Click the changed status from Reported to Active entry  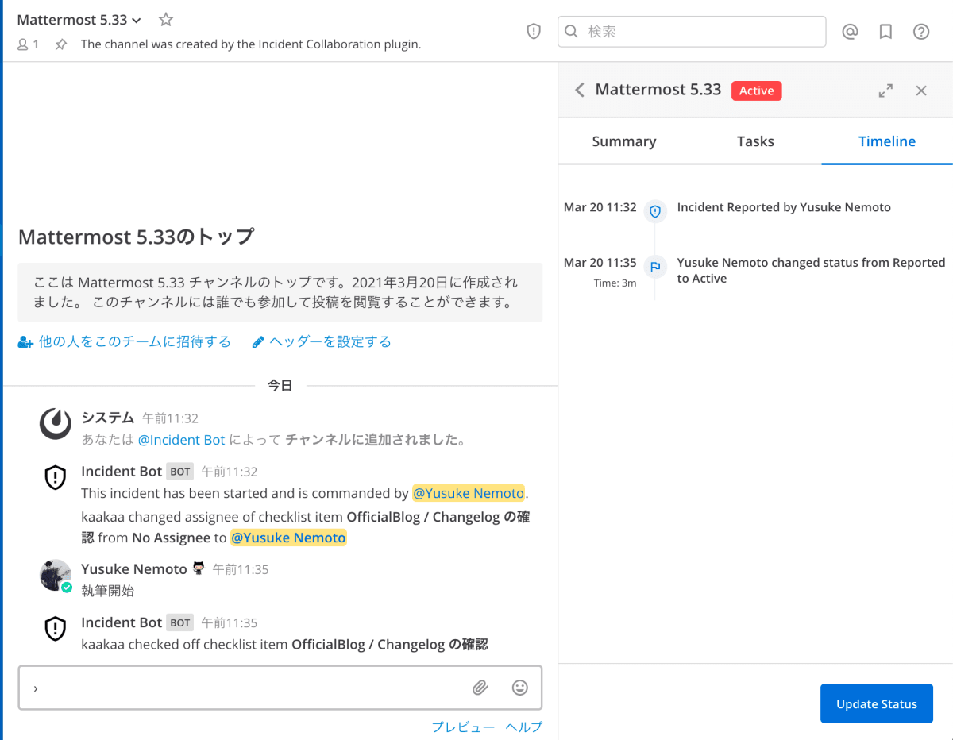[x=811, y=271]
